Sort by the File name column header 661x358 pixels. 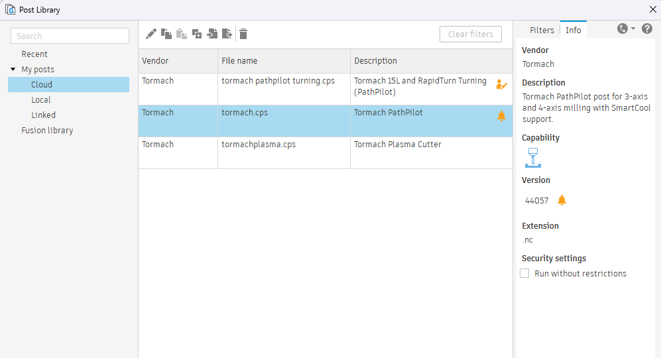point(284,61)
